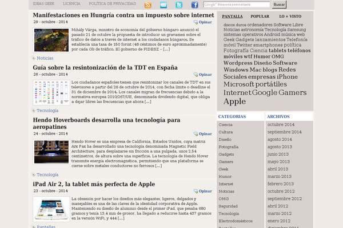The width and height of the screenshot is (343, 228).
Task: Click the Noticias category under first post
Action: tap(45, 58)
